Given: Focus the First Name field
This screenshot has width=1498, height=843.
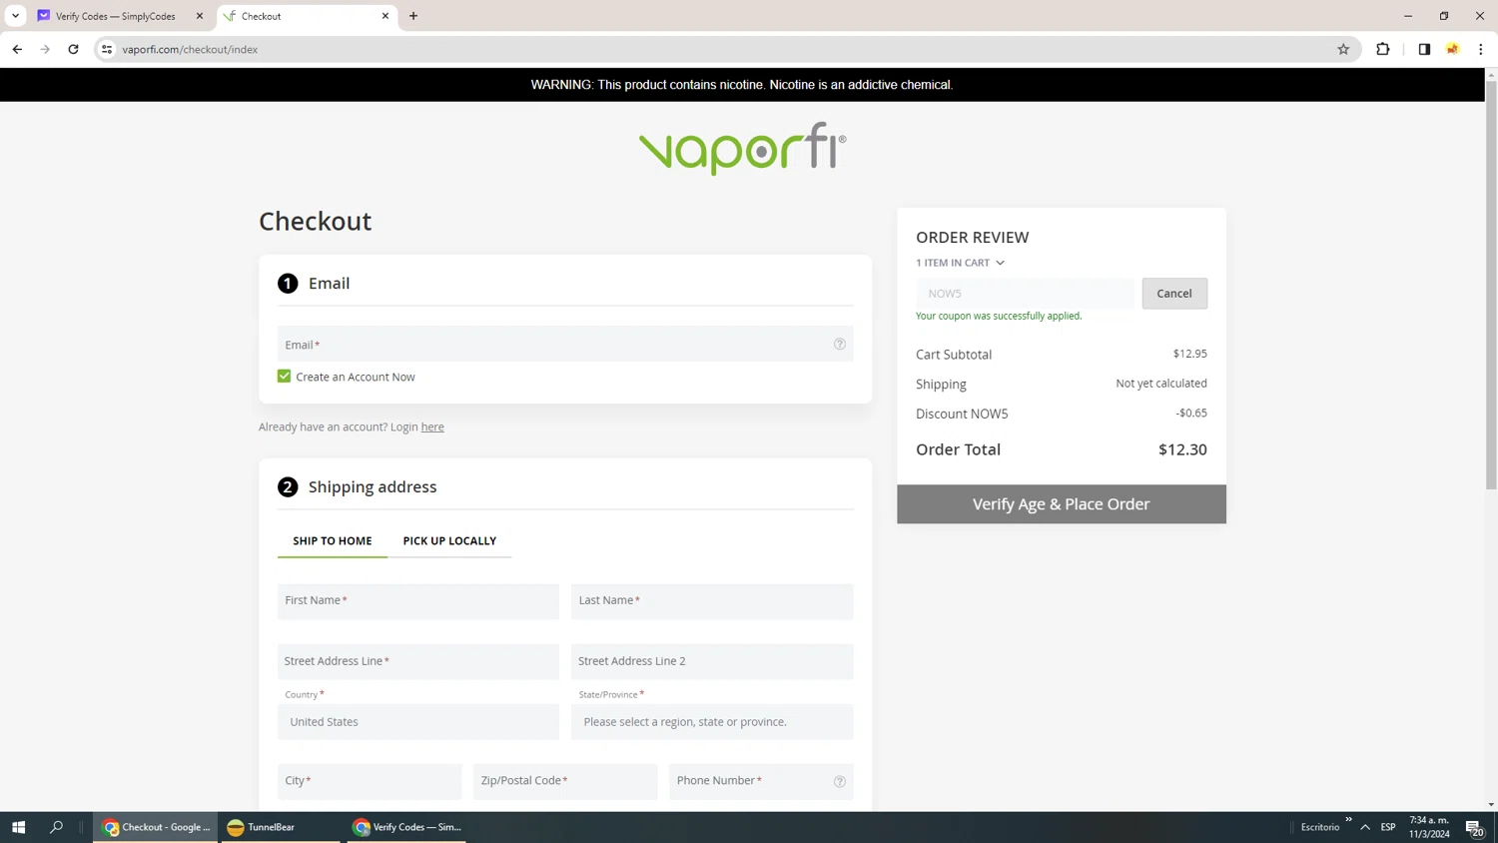Looking at the screenshot, I should point(418,601).
